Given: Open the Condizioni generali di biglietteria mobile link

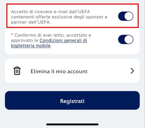Looking at the screenshot, I should click(49, 43).
